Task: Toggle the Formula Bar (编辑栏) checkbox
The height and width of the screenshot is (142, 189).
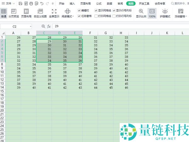Action: tap(79, 10)
